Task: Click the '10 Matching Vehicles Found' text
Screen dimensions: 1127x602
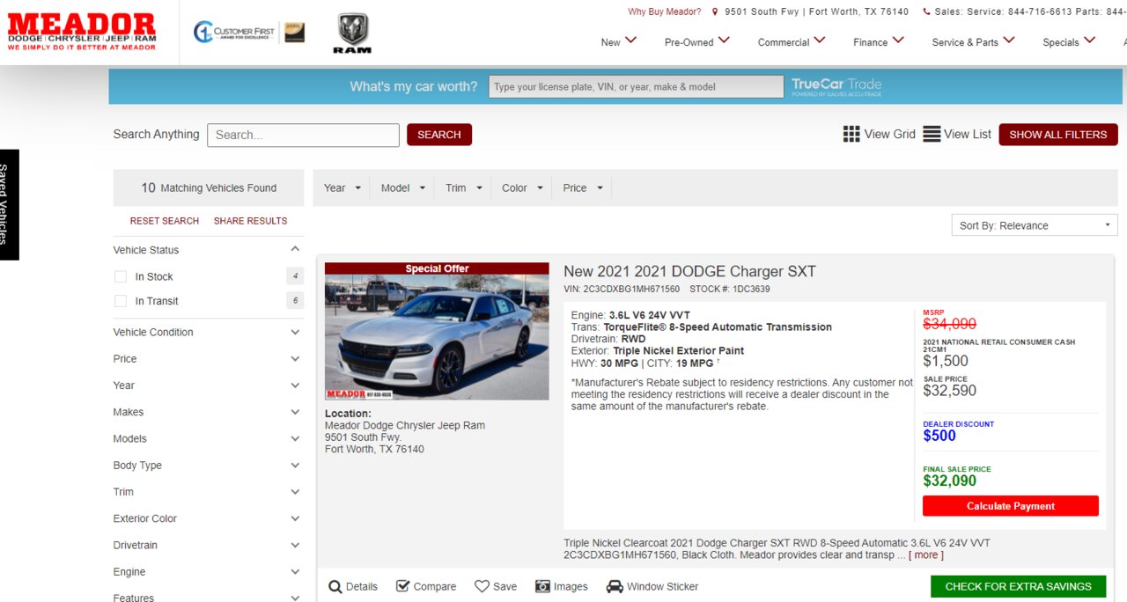Action: click(209, 187)
